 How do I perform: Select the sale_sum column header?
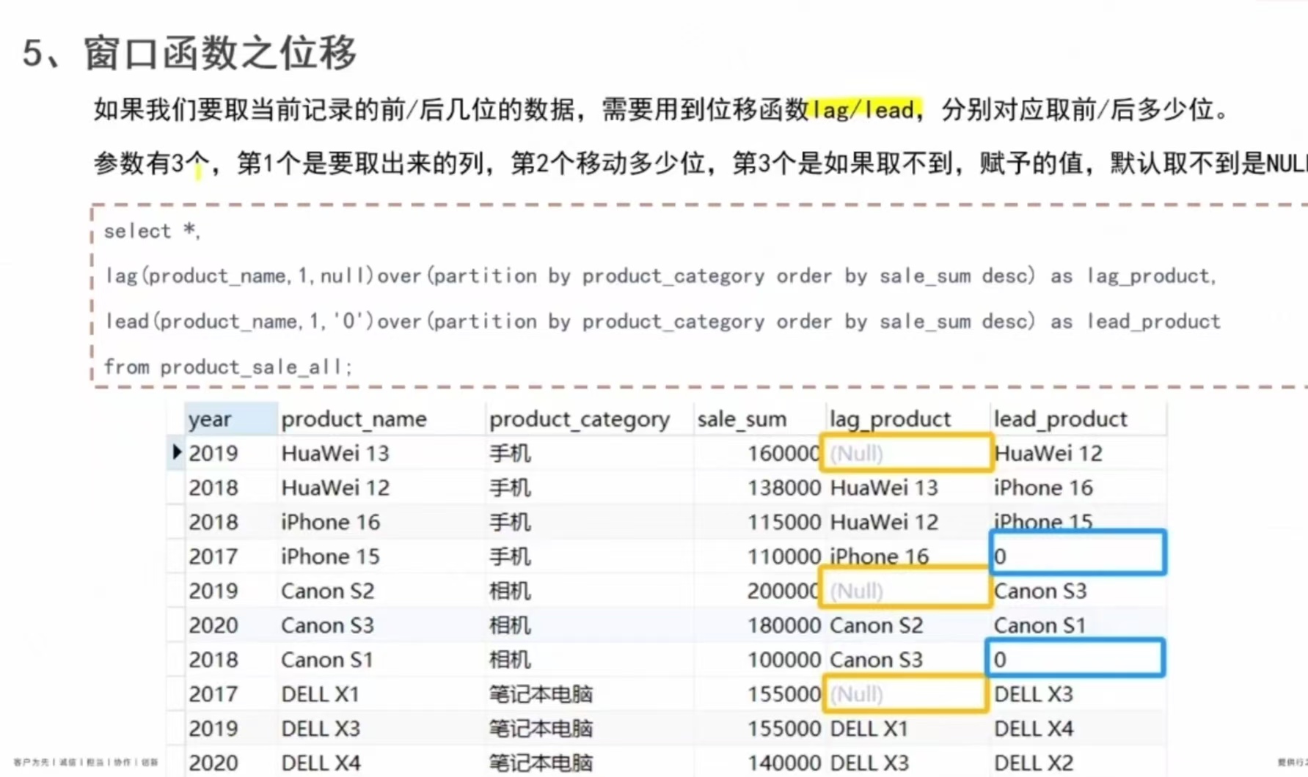[759, 419]
